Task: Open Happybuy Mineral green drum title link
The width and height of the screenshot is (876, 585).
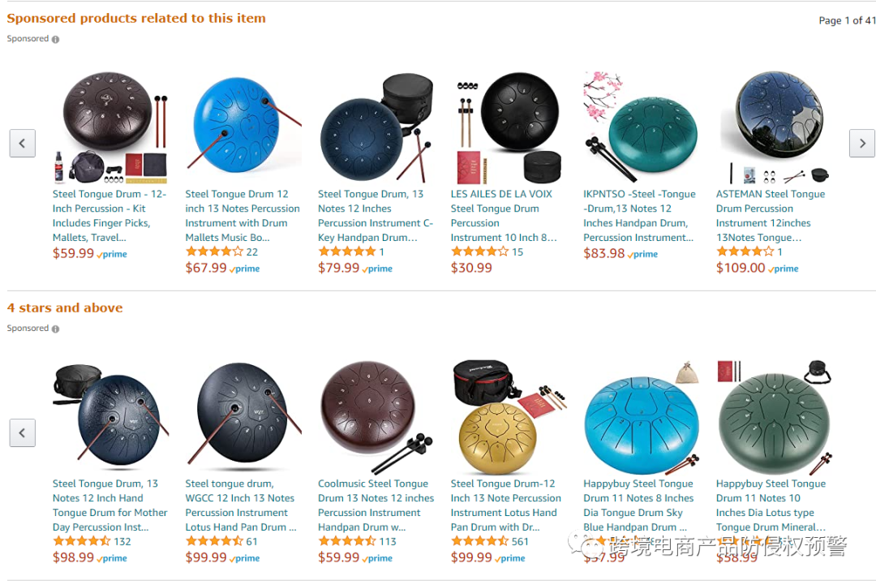Action: [771, 505]
